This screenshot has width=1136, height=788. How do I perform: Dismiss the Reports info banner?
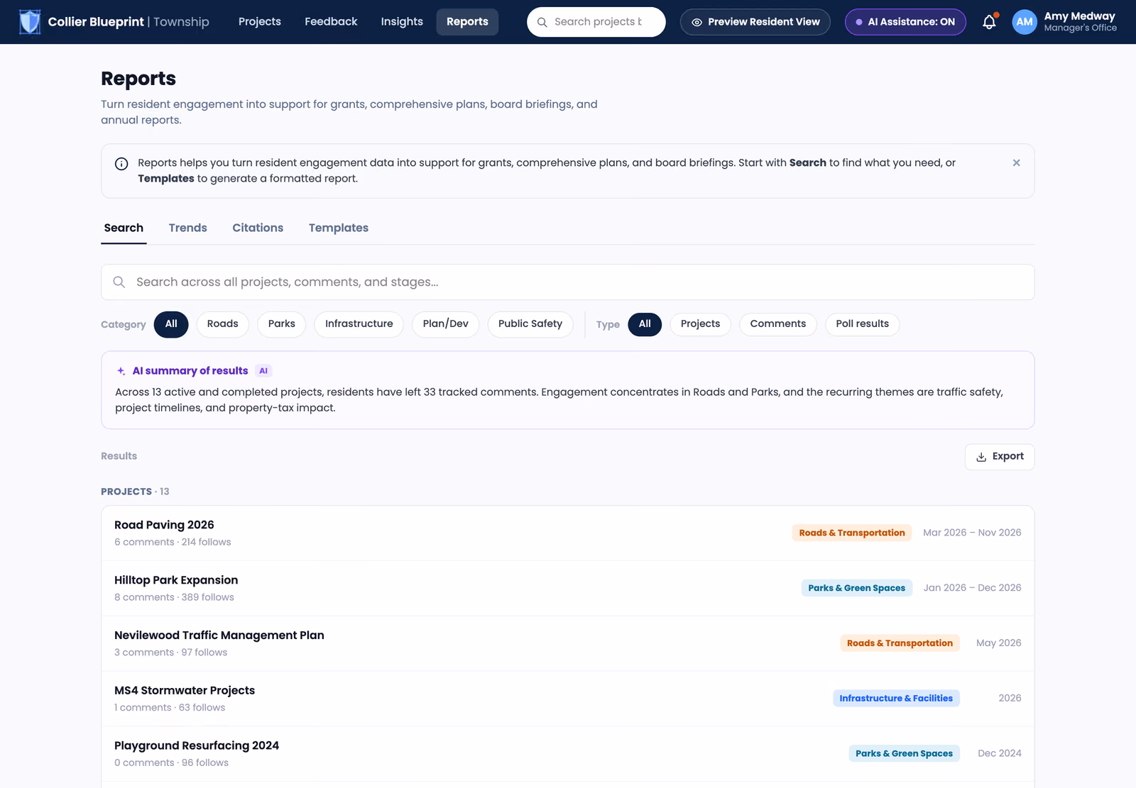(1016, 163)
